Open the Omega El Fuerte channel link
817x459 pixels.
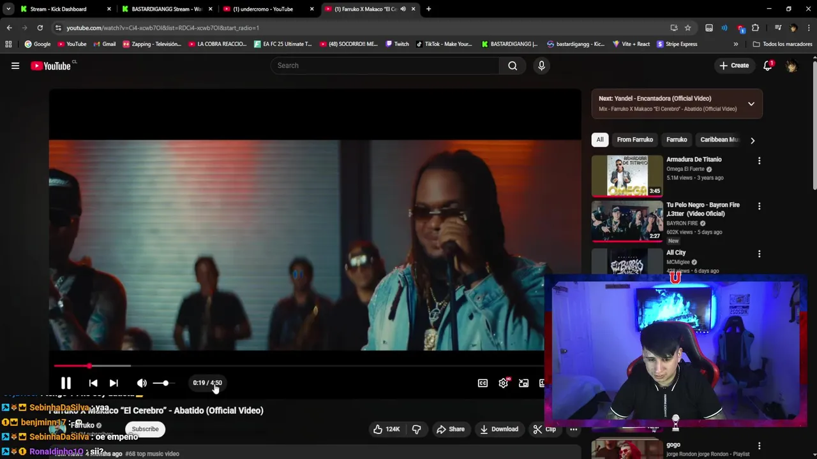[x=686, y=169]
